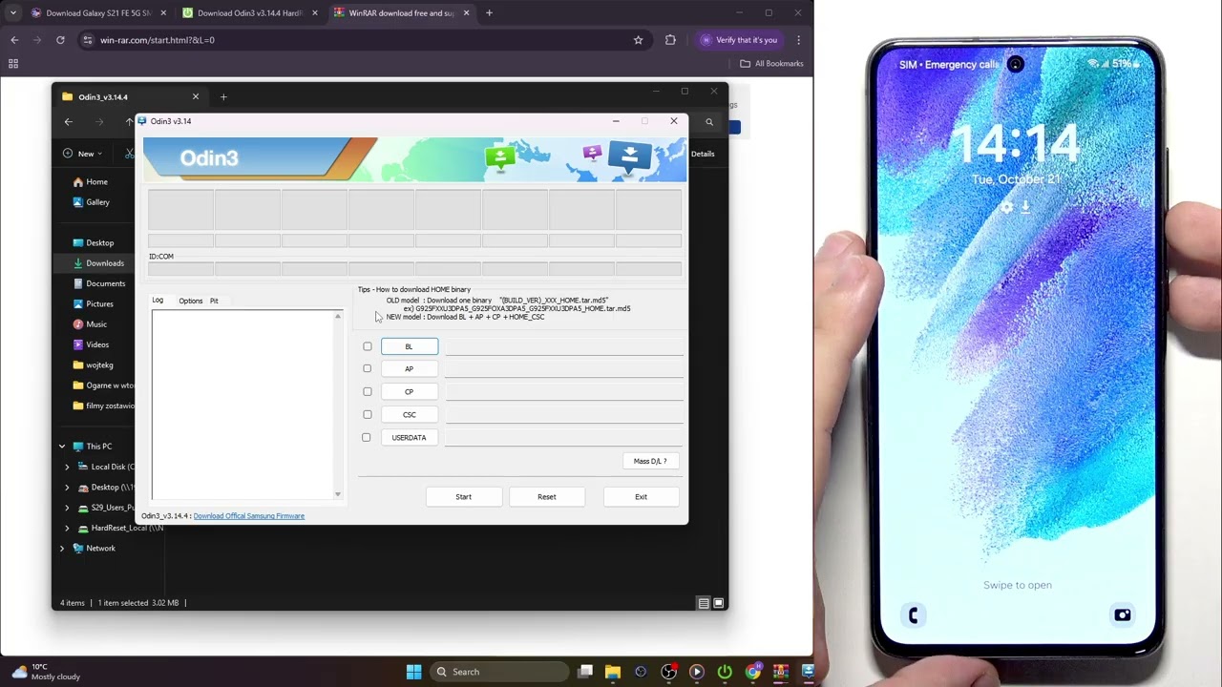
Task: Switch to the Download Odin3 v3.14.4 browser tab
Action: [249, 13]
